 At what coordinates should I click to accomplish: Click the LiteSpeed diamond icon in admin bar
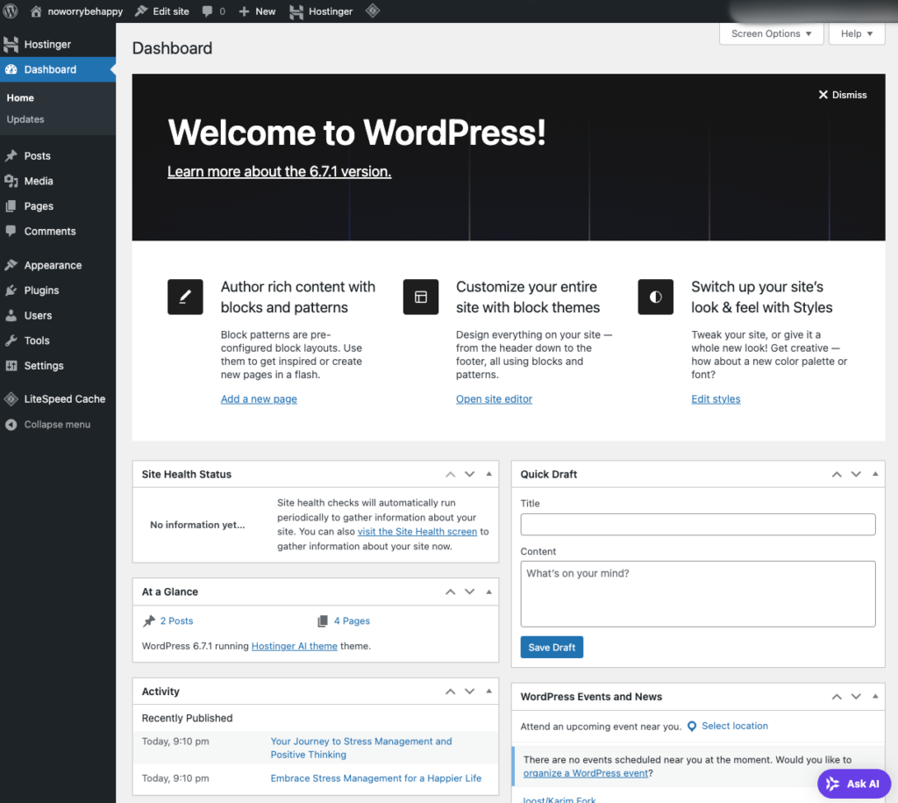point(373,11)
